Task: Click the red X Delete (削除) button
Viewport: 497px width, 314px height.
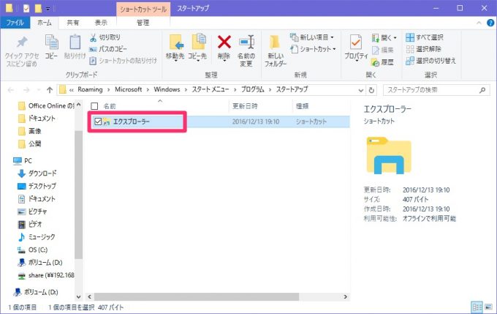Action: click(x=224, y=48)
